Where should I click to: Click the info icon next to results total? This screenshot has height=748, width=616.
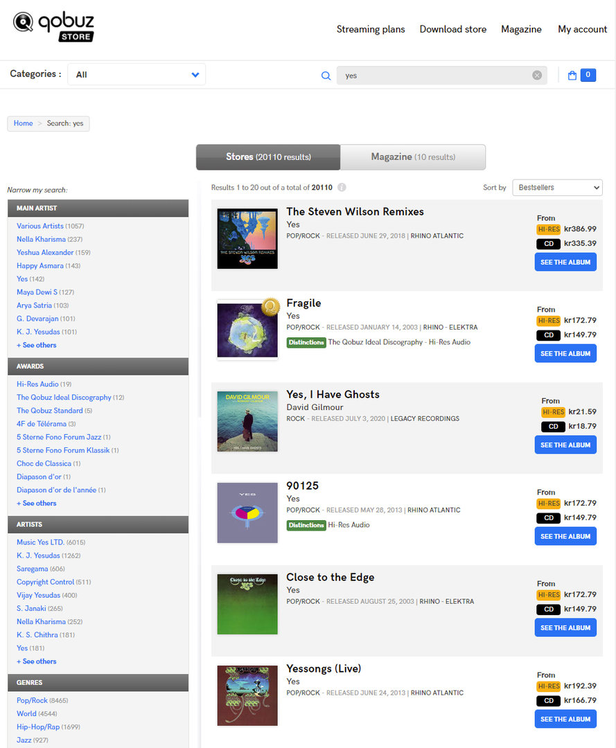pos(342,187)
